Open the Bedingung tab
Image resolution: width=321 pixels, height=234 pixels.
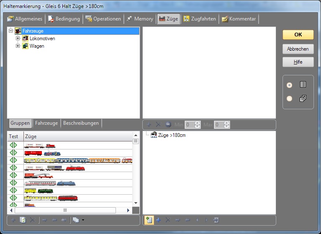(x=64, y=19)
